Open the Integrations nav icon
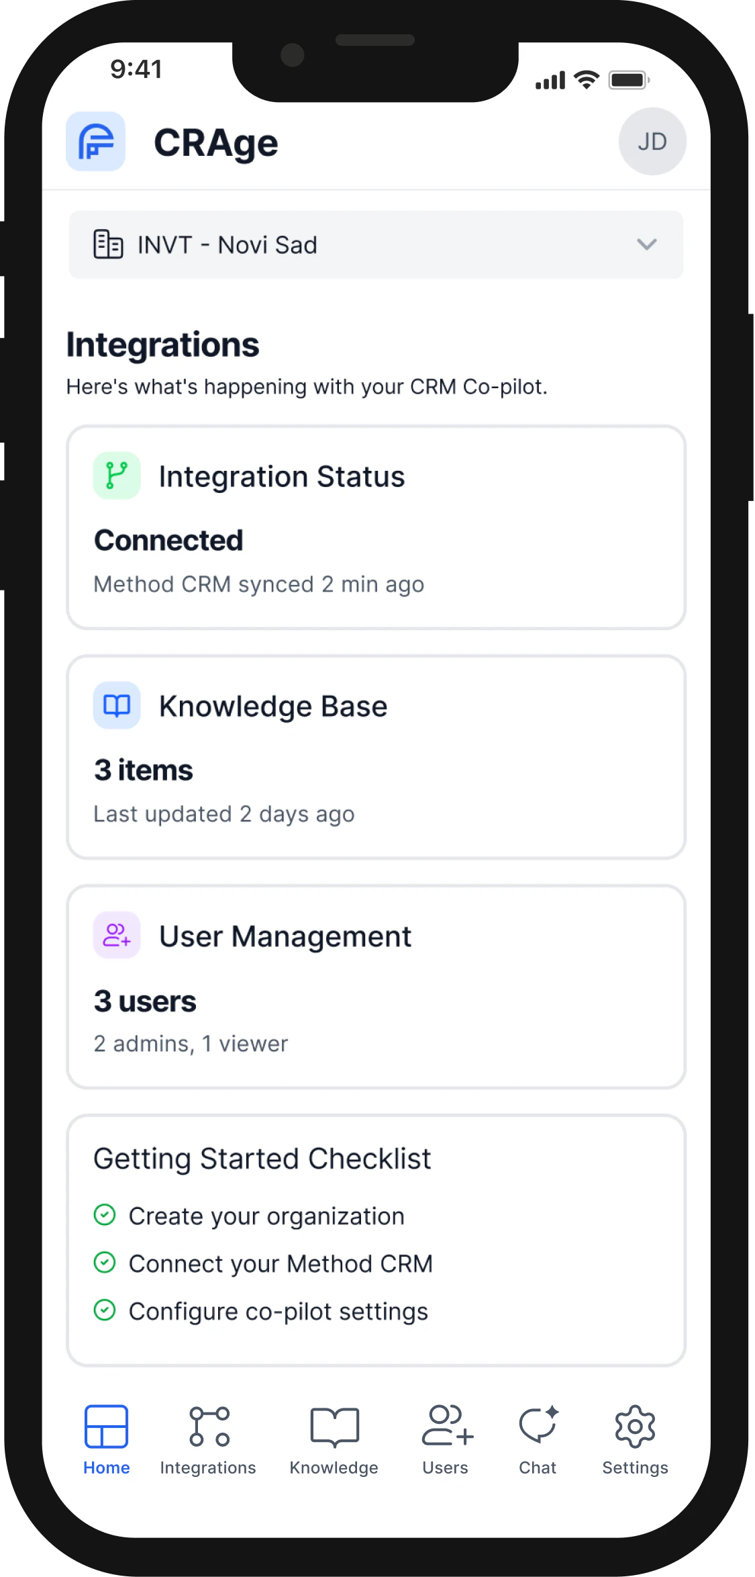The width and height of the screenshot is (755, 1577). pos(208,1426)
